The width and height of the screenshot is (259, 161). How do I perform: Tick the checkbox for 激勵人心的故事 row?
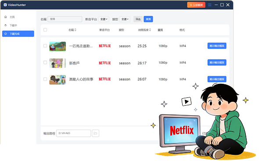click(x=45, y=79)
